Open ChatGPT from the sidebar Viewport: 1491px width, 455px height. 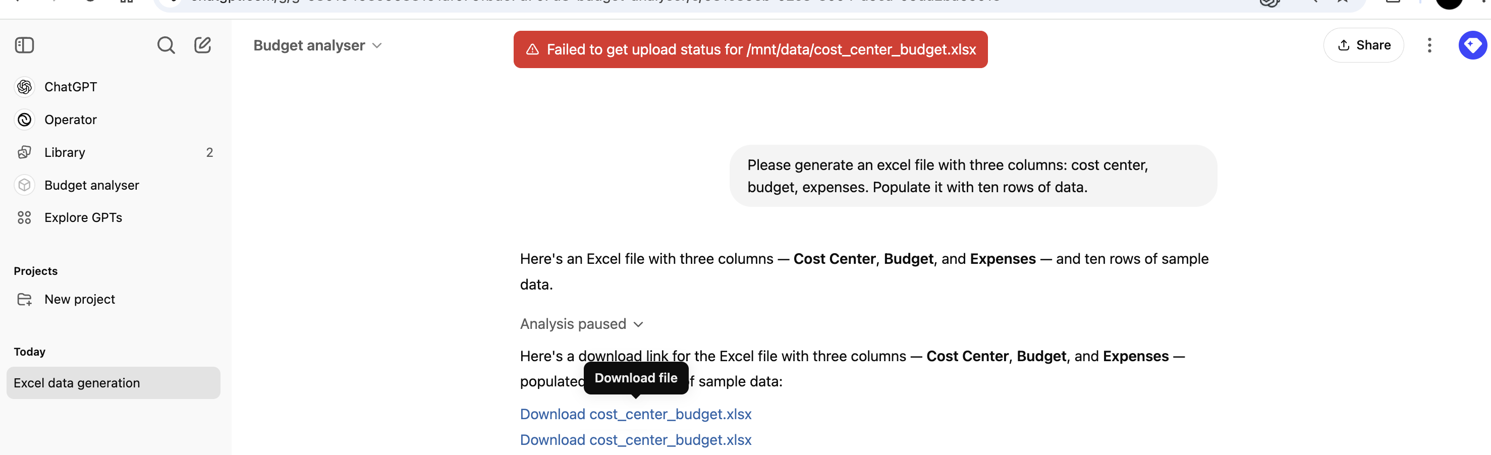70,87
